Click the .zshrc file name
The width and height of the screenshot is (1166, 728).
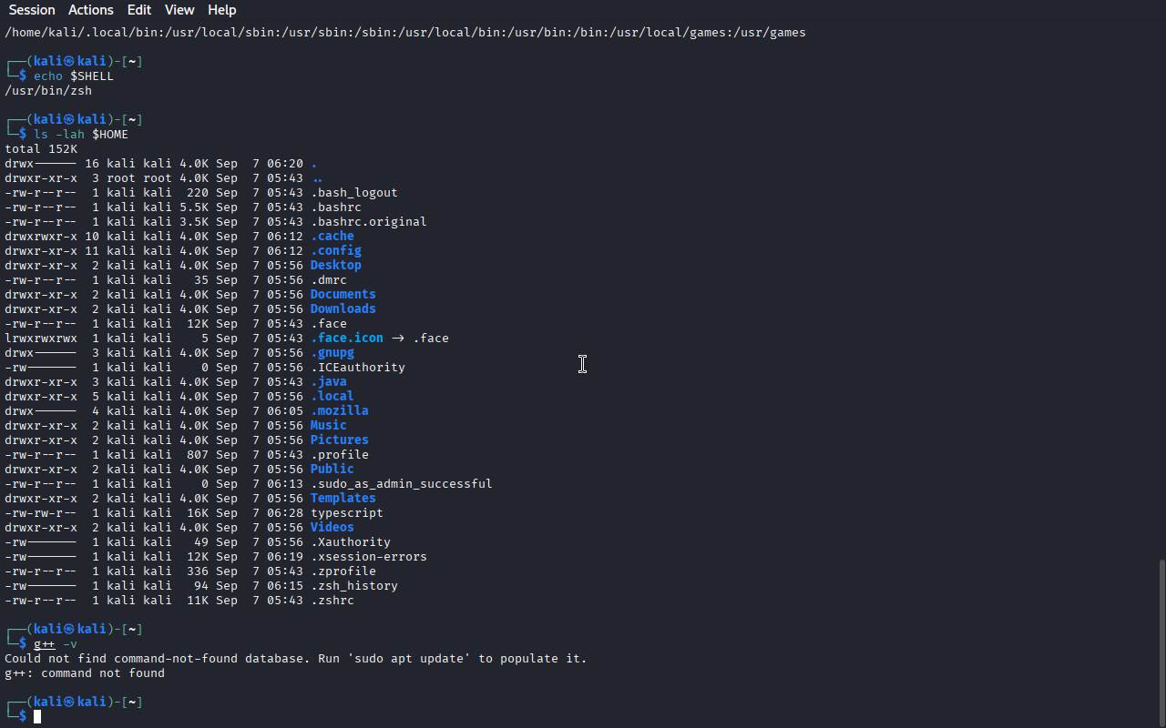(332, 601)
